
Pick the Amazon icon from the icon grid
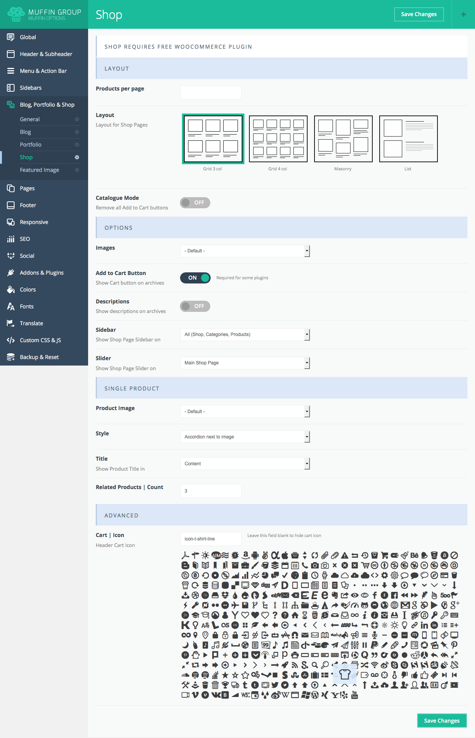pos(246,555)
